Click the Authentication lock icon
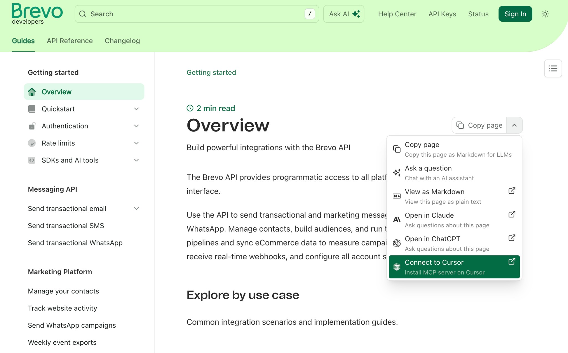 pos(32,126)
